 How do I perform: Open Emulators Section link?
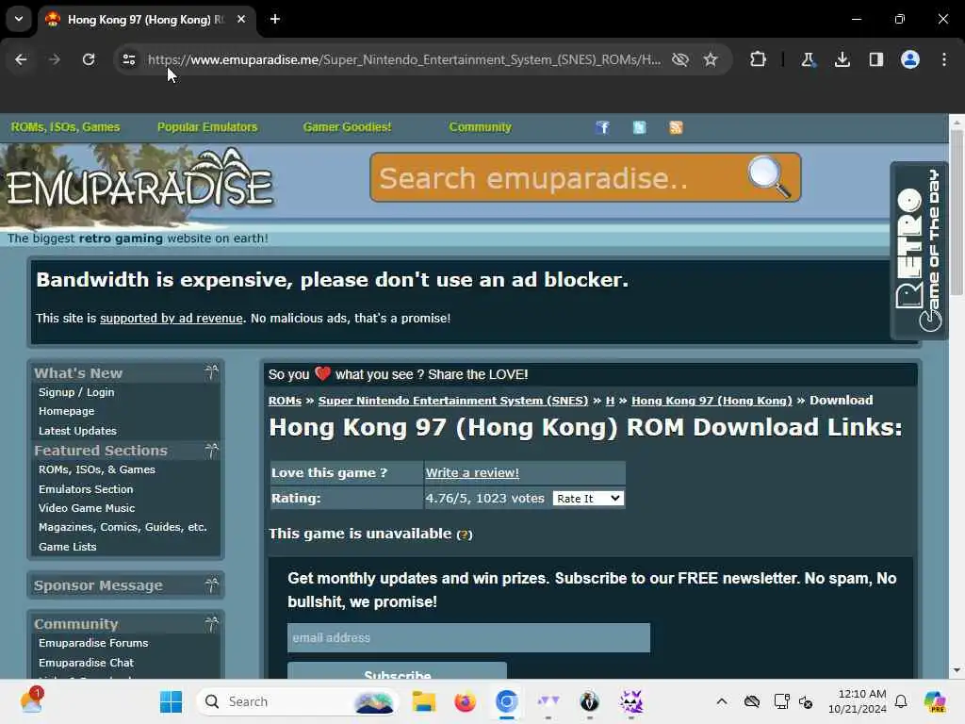coord(86,489)
